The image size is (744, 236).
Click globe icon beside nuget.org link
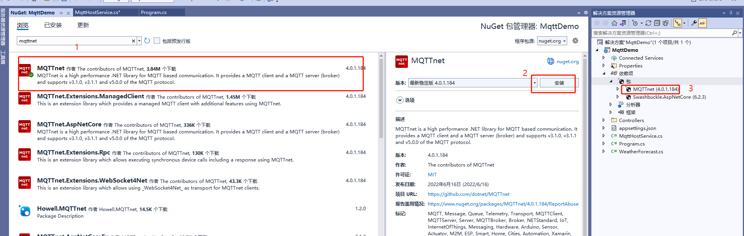click(x=550, y=61)
